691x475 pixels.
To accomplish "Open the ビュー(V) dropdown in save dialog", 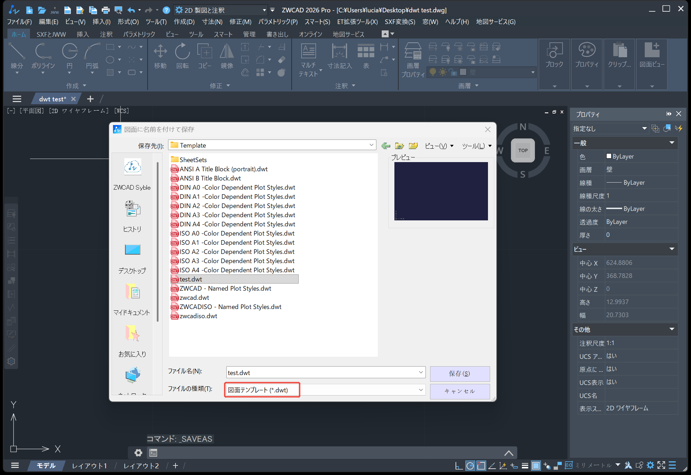I will pyautogui.click(x=439, y=146).
